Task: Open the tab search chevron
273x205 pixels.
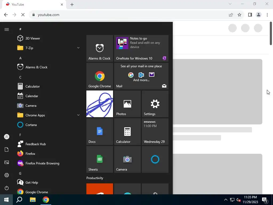Action: [230, 4]
